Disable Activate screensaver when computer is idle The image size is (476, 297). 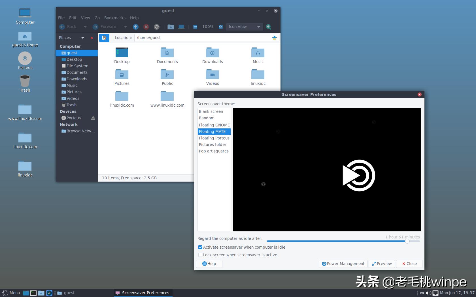(200, 247)
